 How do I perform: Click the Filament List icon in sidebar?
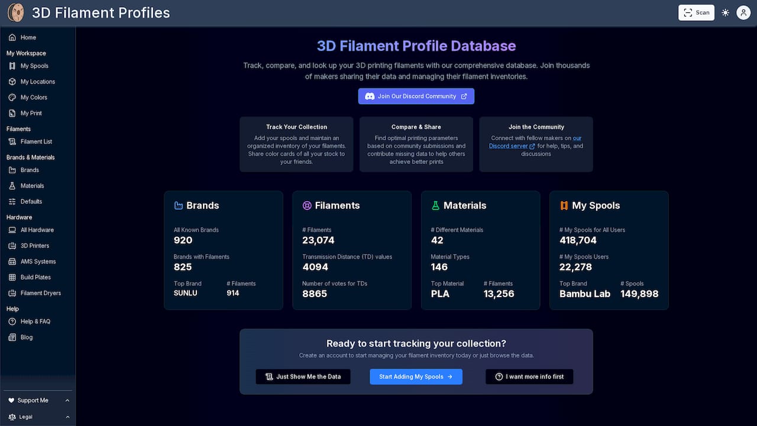pyautogui.click(x=12, y=141)
